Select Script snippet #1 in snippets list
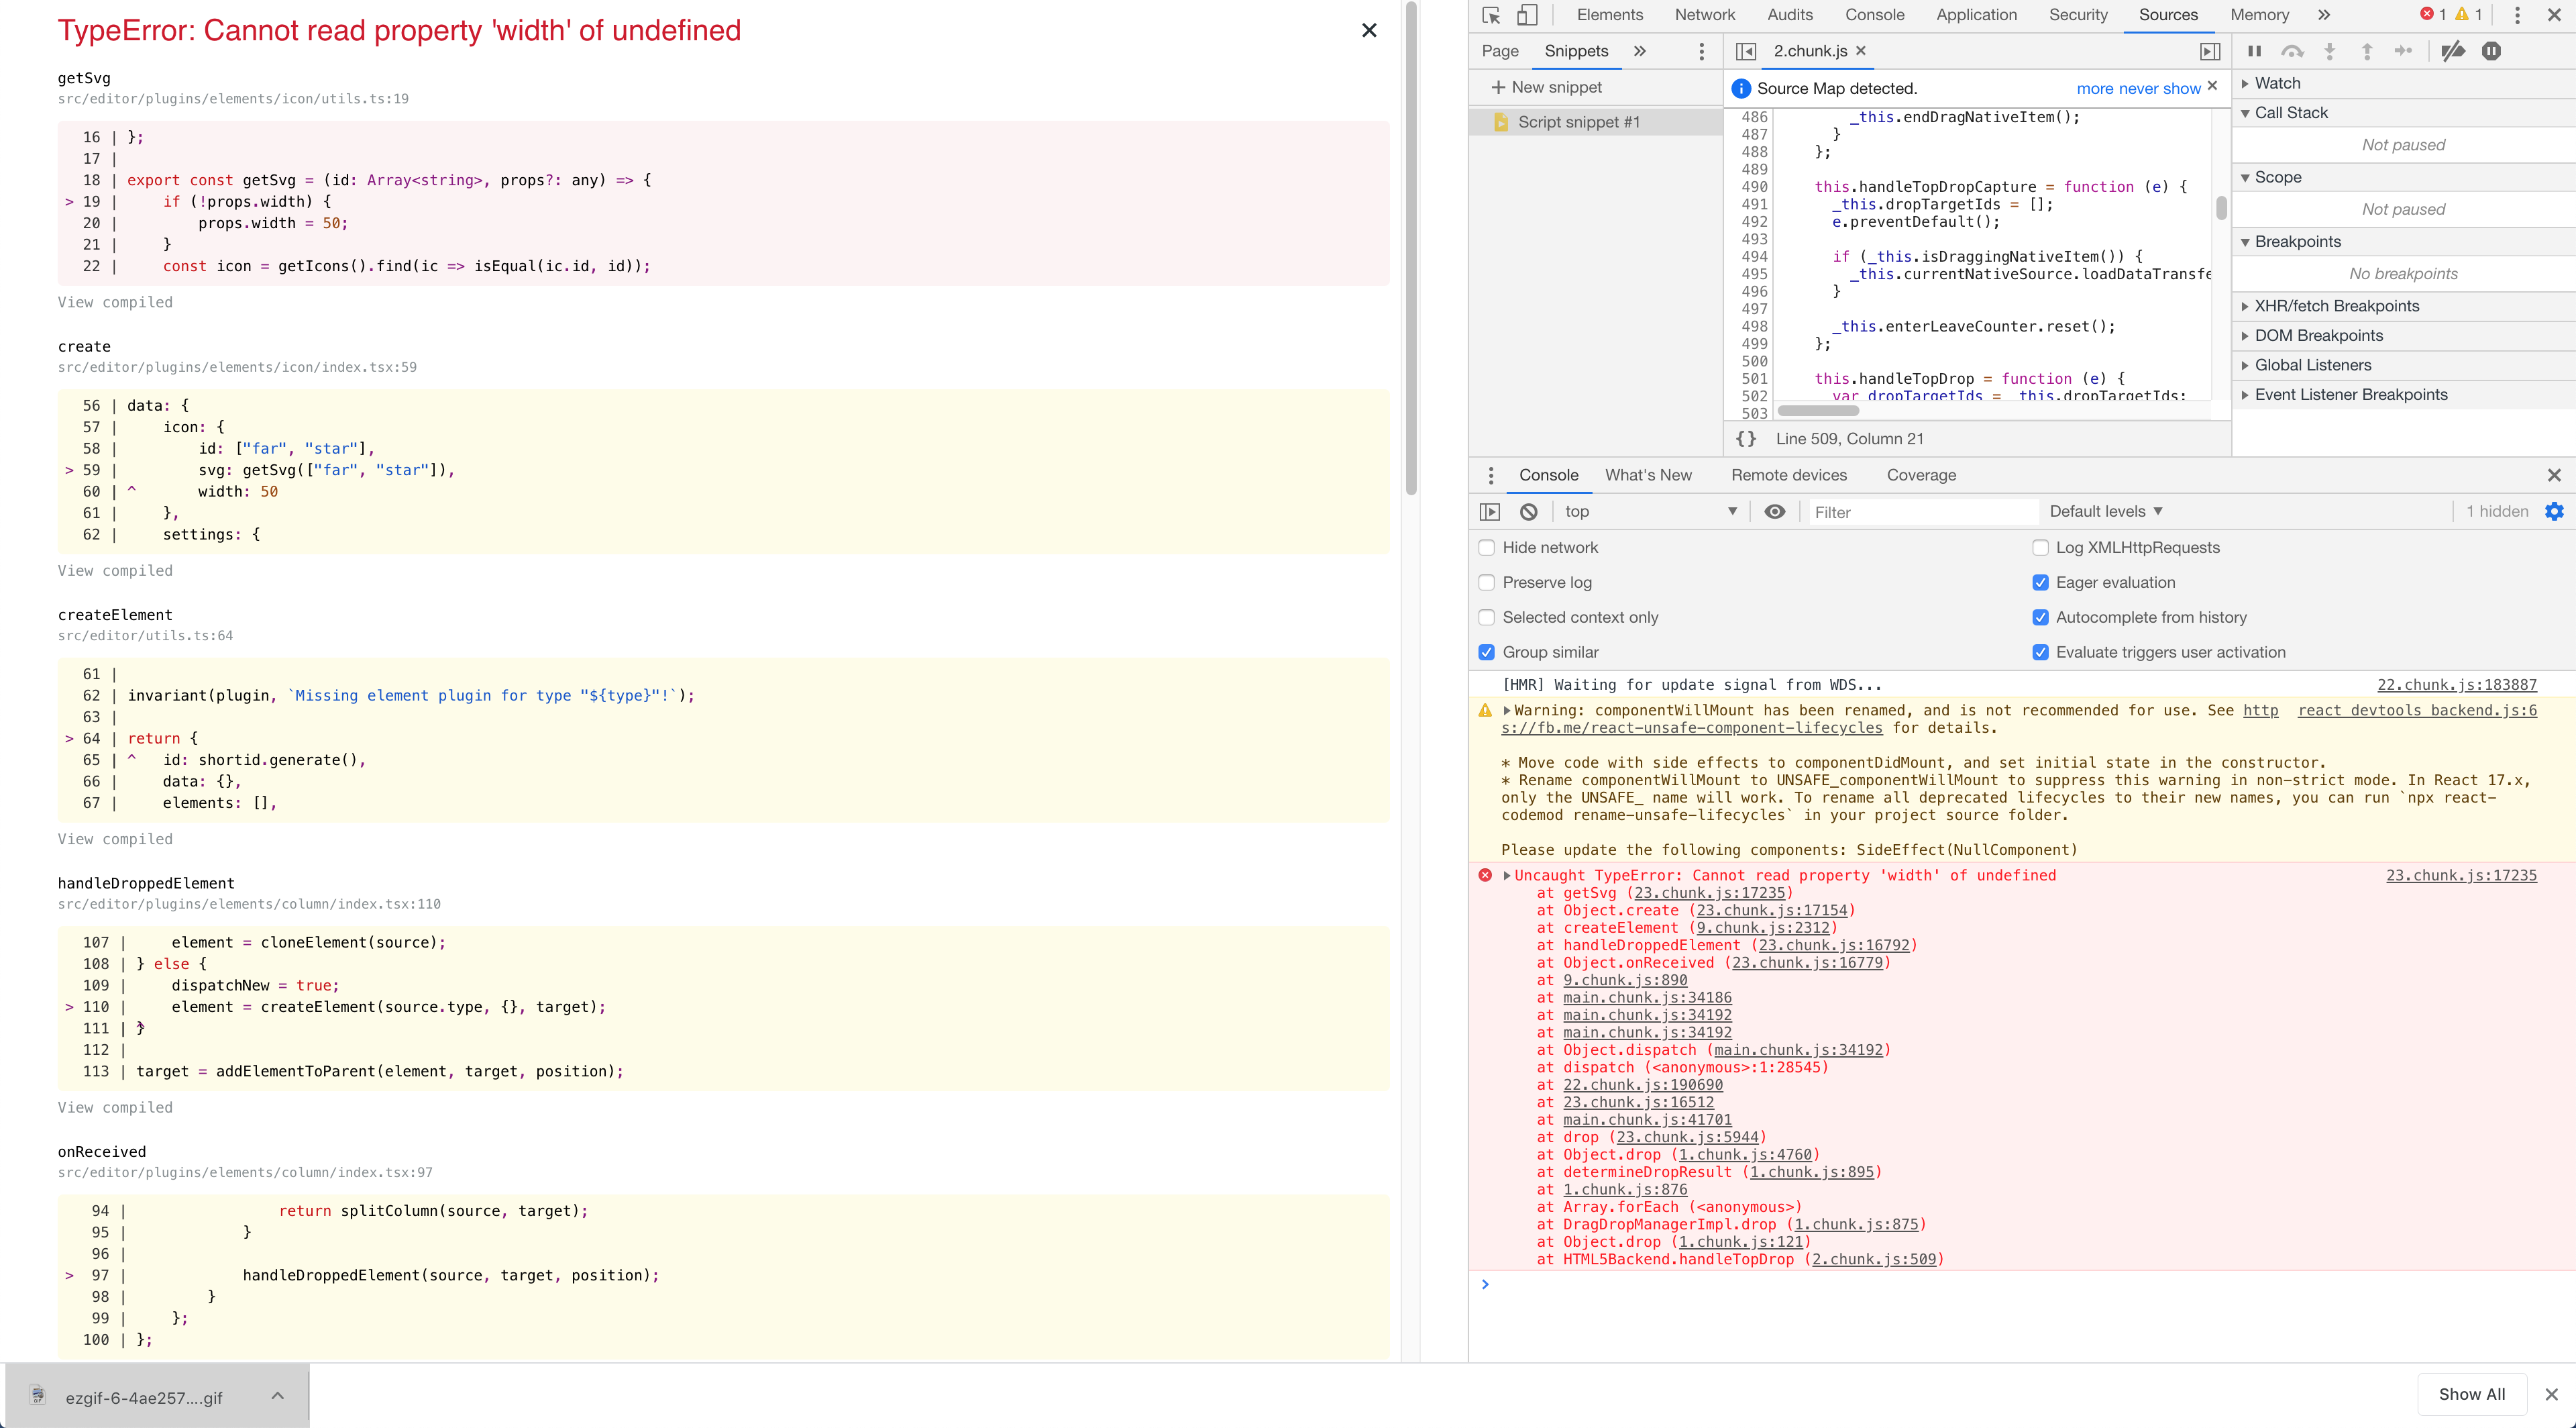The image size is (2576, 1428). click(1596, 122)
